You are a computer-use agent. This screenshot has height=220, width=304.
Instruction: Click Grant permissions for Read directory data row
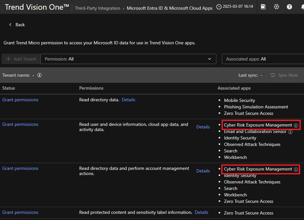[x=20, y=100]
